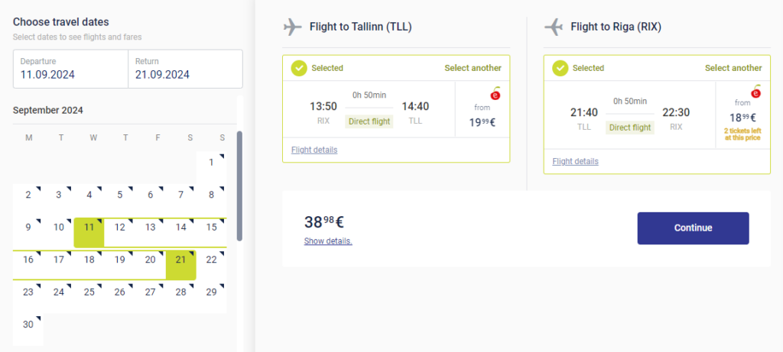Click the green Selected checkmark on the Riga flight
783x352 pixels.
[560, 68]
